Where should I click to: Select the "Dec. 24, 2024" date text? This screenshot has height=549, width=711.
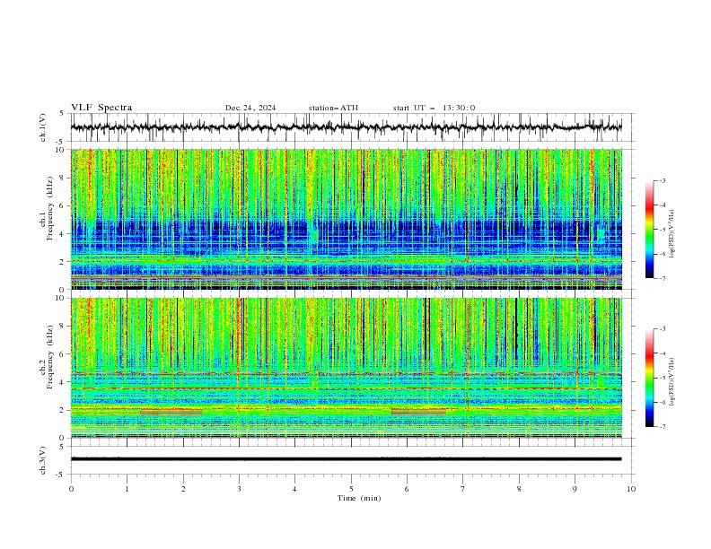tap(250, 108)
